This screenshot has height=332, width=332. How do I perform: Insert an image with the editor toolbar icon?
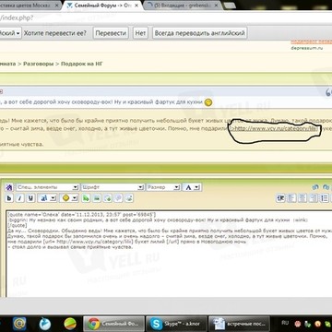(x=97, y=198)
